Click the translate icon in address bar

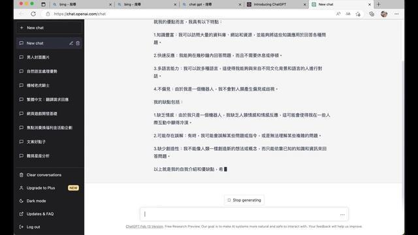click(x=348, y=14)
